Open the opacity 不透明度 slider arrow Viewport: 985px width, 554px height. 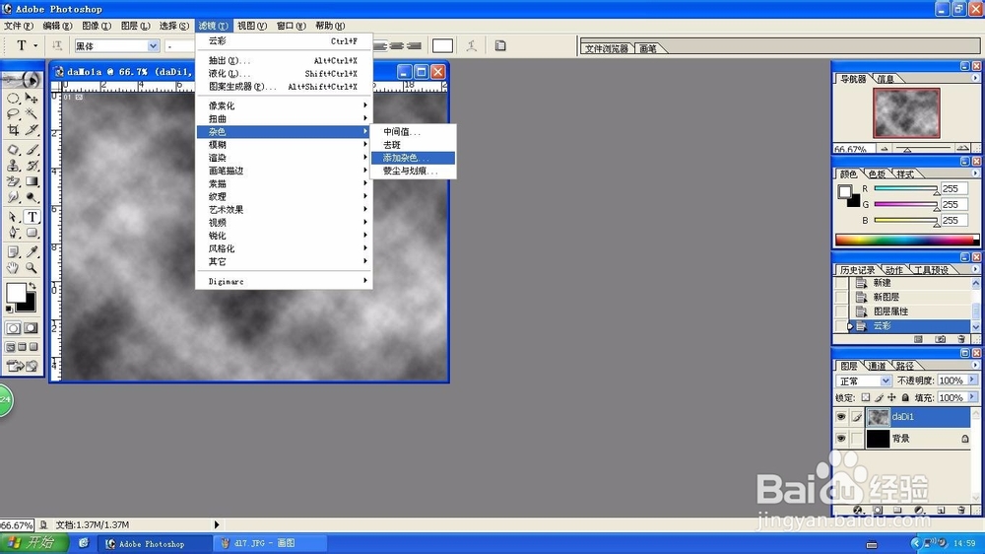pos(972,381)
